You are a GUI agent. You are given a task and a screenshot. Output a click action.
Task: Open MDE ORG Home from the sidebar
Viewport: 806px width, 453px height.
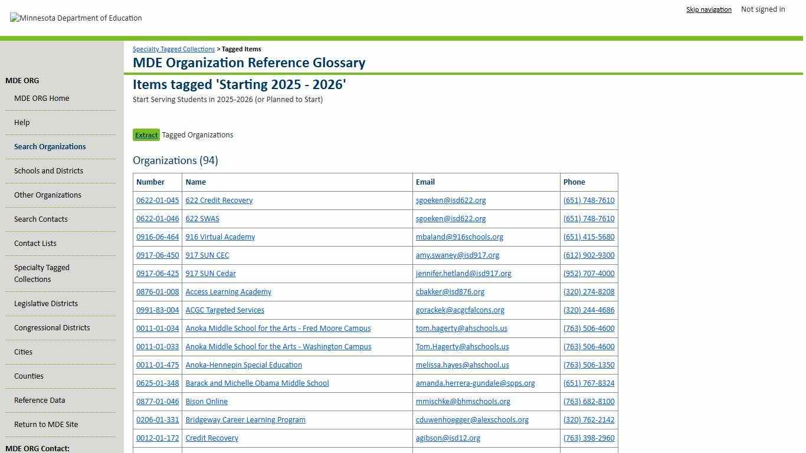pyautogui.click(x=41, y=98)
